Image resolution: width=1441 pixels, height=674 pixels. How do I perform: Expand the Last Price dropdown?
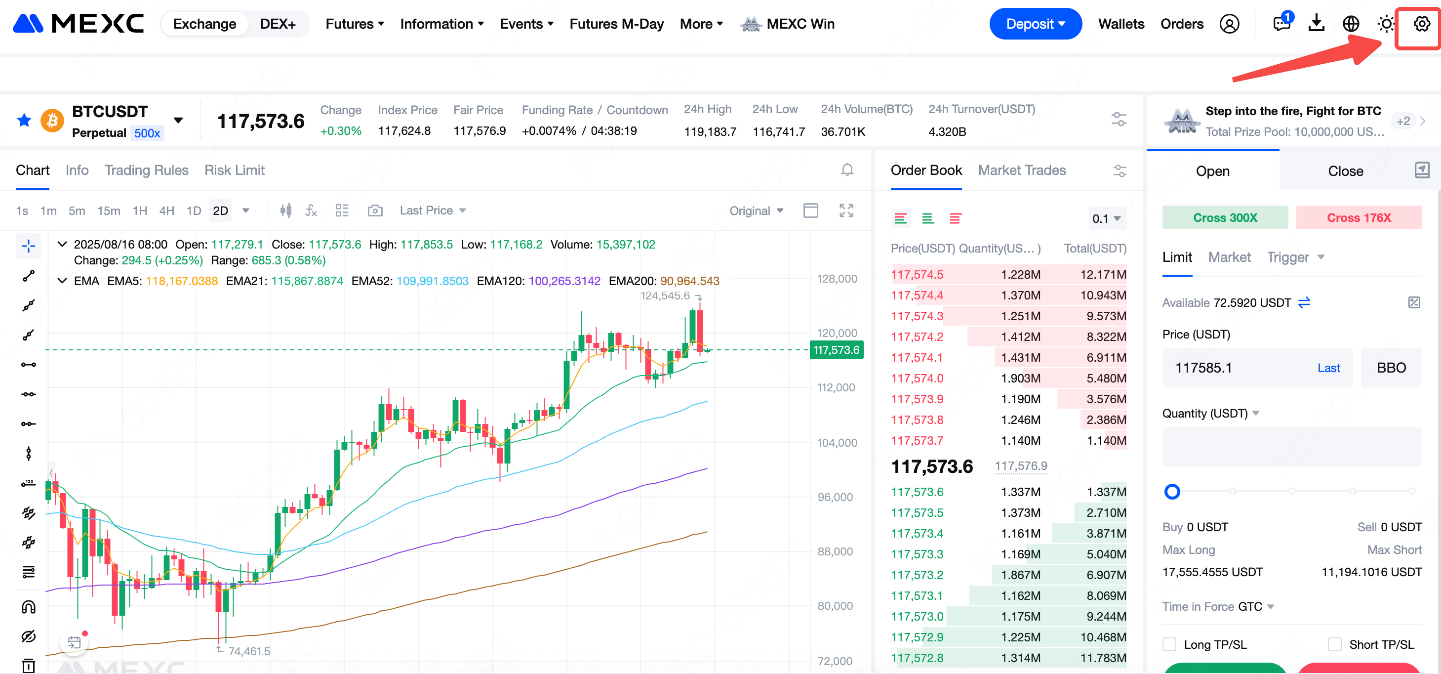pos(433,211)
